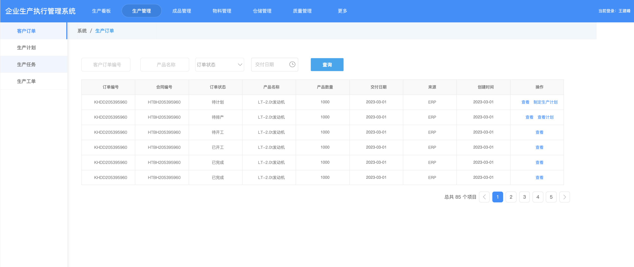Click the 查询 search button

[x=327, y=65]
